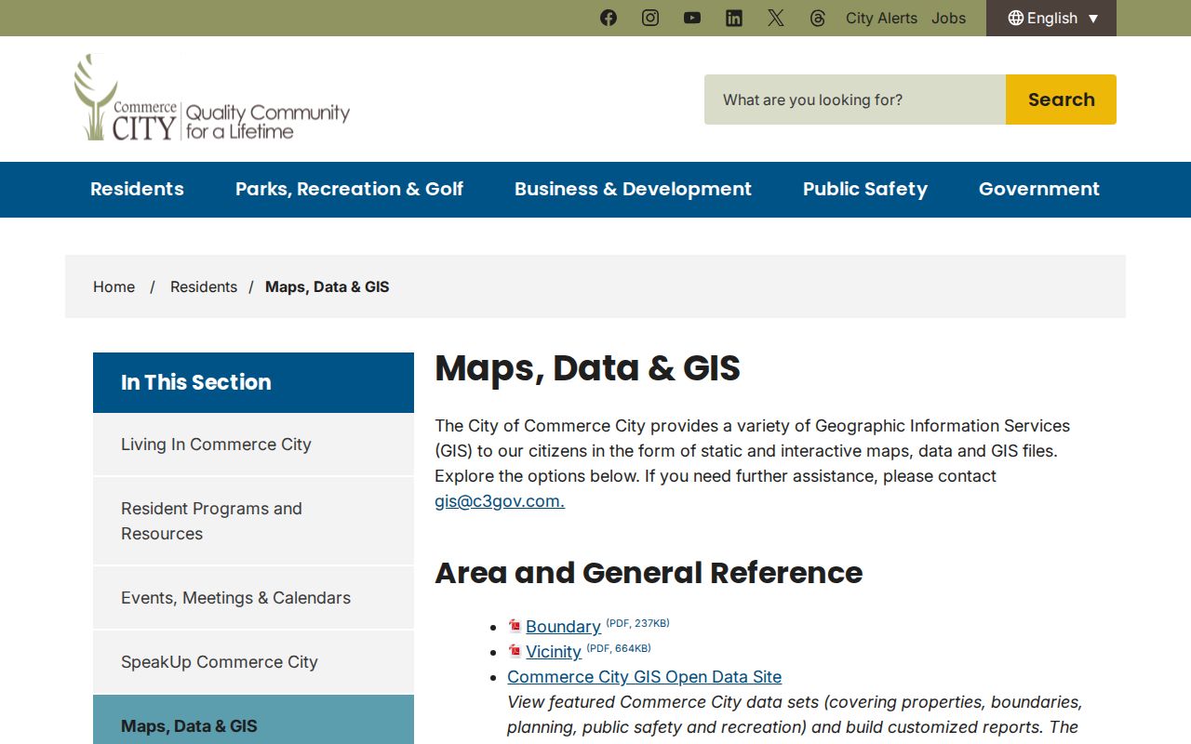Open the city's Facebook page icon
This screenshot has height=744, width=1191.
tap(609, 18)
